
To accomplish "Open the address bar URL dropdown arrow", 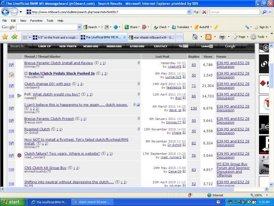I will click(189, 12).
